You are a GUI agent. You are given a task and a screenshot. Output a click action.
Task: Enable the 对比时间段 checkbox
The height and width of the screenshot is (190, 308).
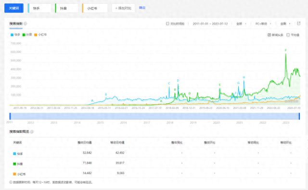click(x=167, y=24)
